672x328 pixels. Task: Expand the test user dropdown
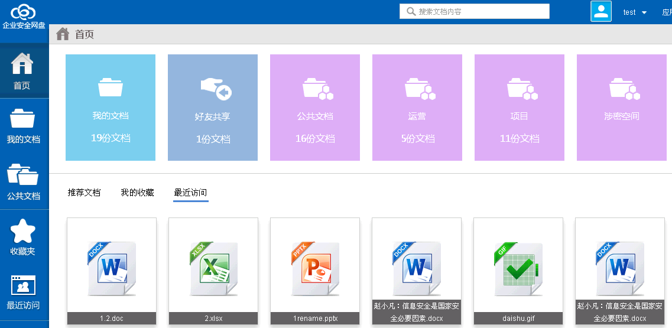(x=635, y=12)
